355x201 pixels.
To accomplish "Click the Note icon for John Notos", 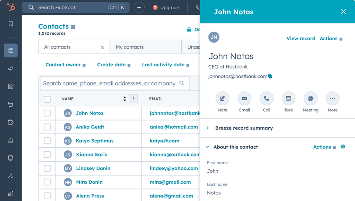I will pyautogui.click(x=222, y=99).
